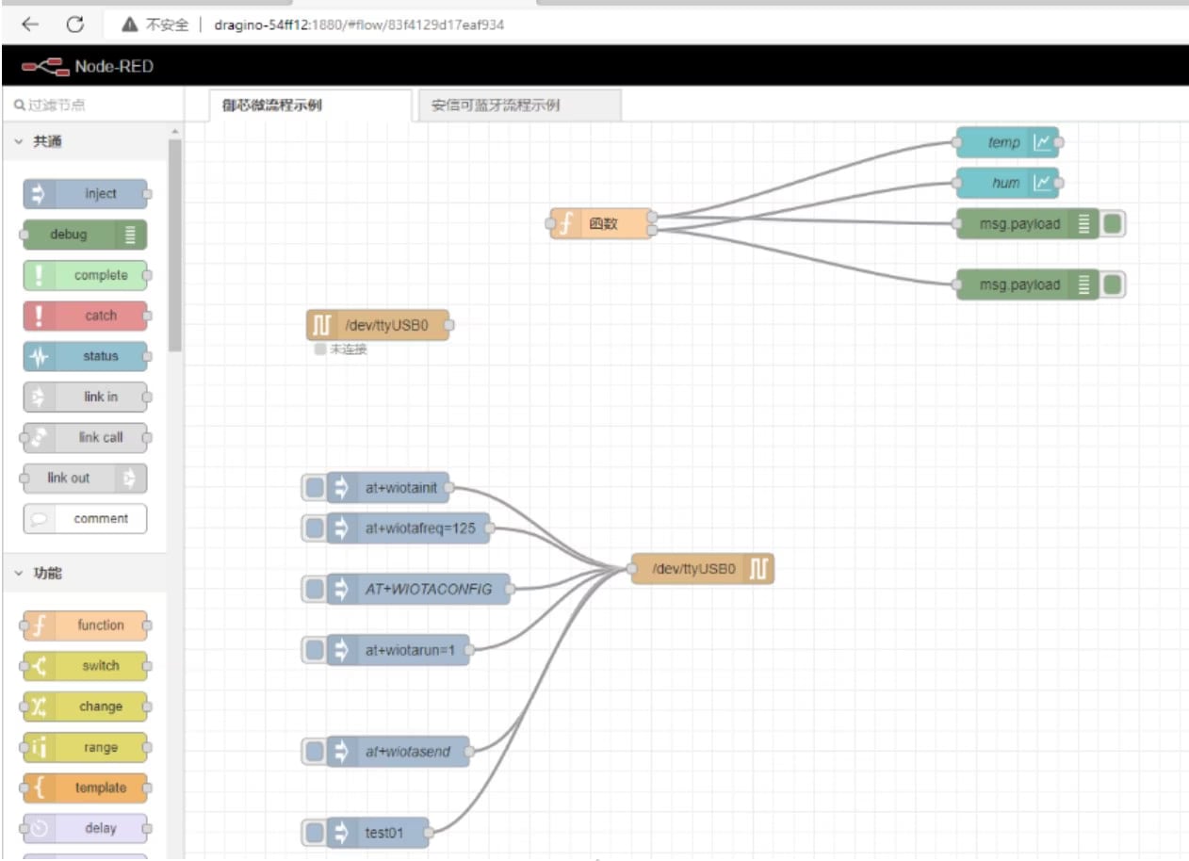Collapse the 功能 palette category

point(19,573)
